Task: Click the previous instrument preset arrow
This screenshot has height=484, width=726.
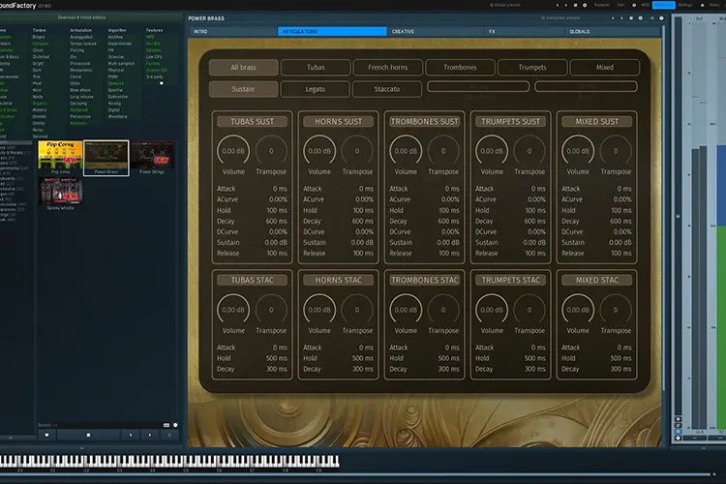Action: click(x=613, y=18)
